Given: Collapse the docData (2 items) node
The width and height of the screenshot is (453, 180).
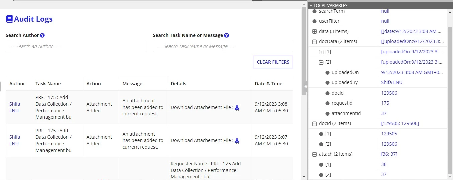Looking at the screenshot, I should pyautogui.click(x=314, y=42).
